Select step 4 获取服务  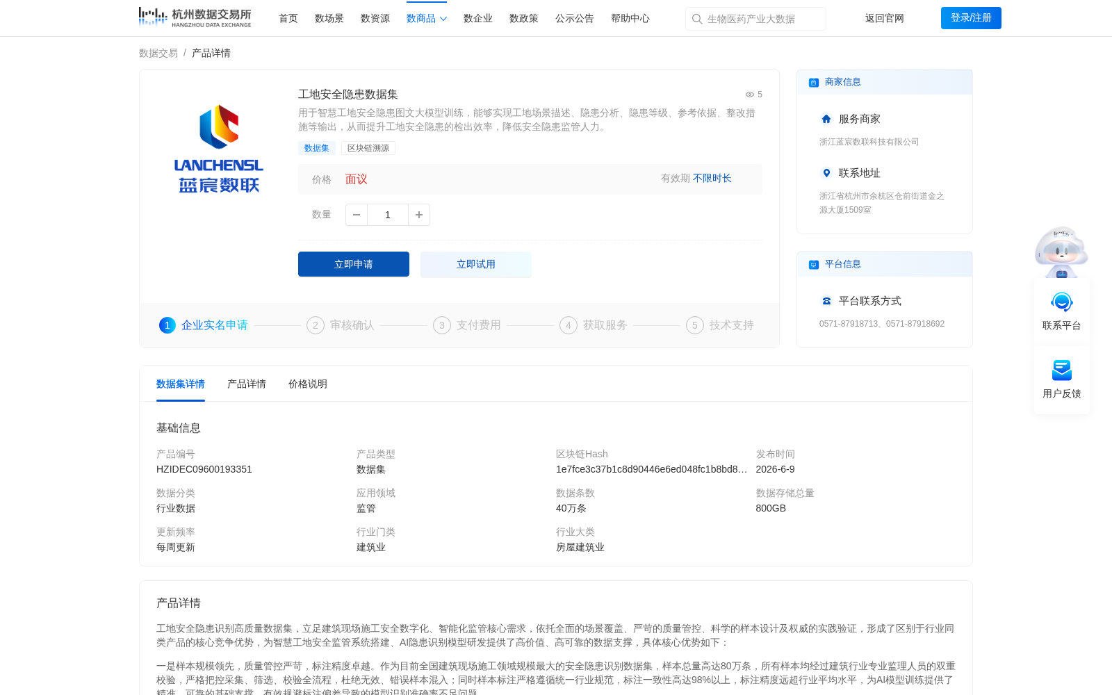click(594, 325)
